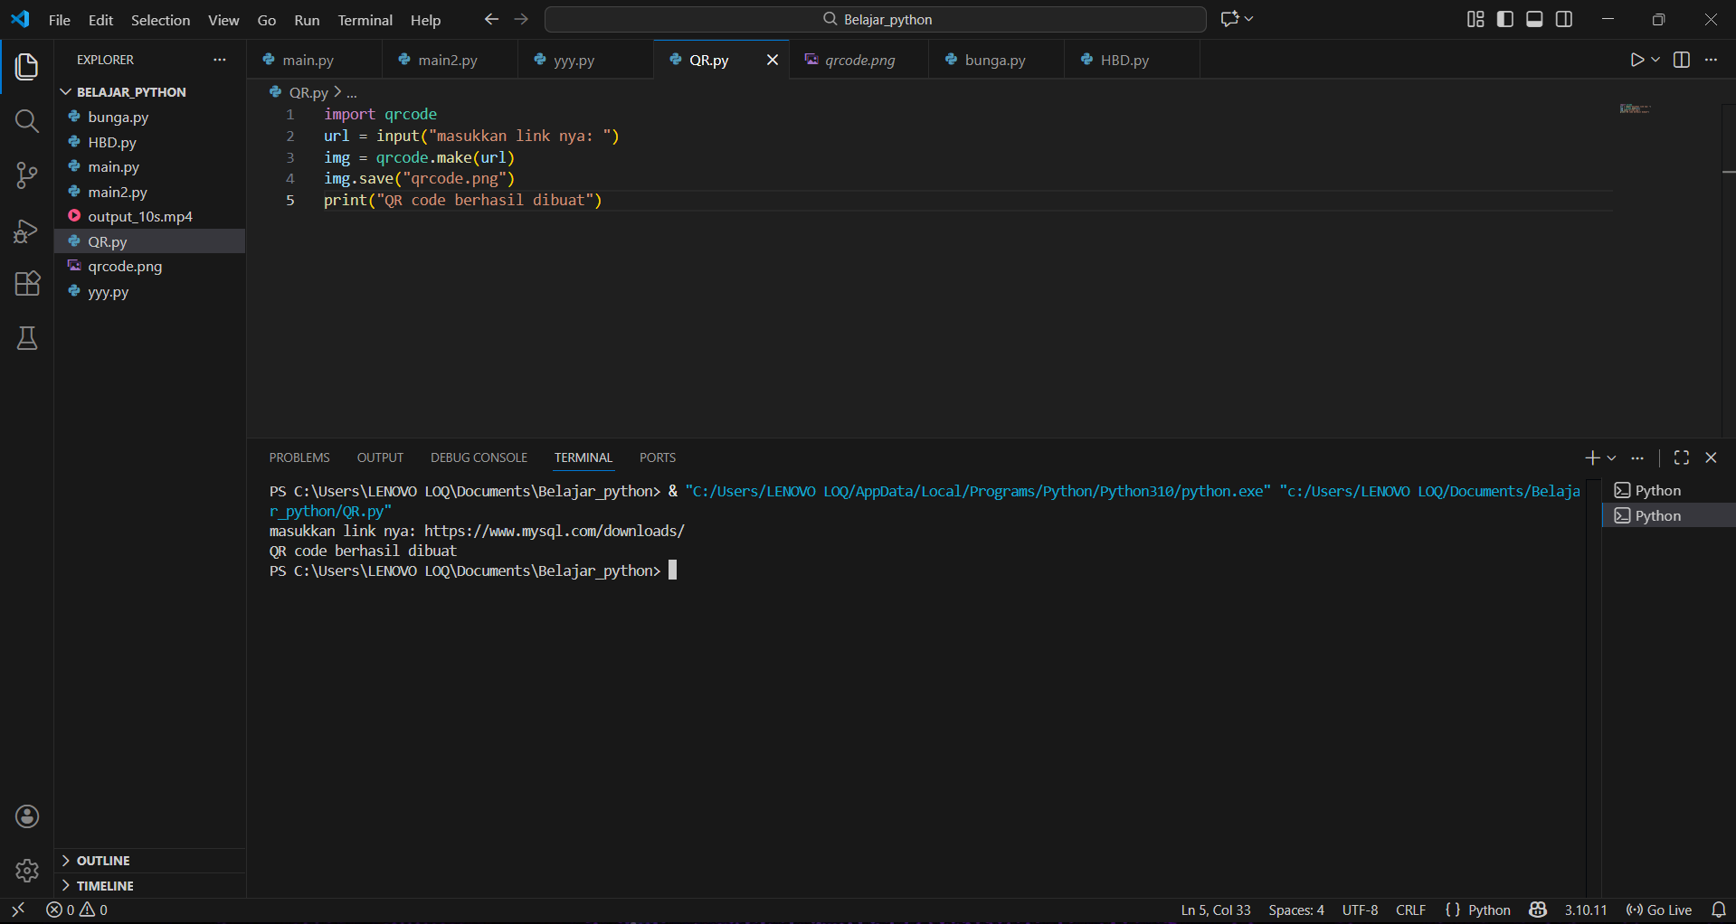
Task: Toggle the primary side bar visibility
Action: coord(1505,19)
